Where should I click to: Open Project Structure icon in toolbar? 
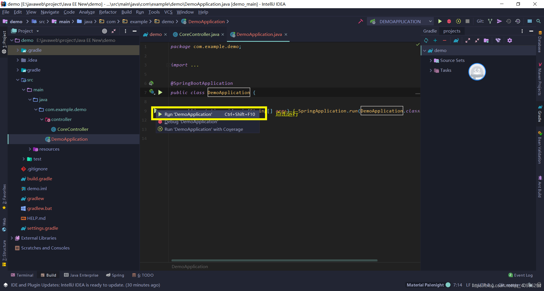[530, 21]
